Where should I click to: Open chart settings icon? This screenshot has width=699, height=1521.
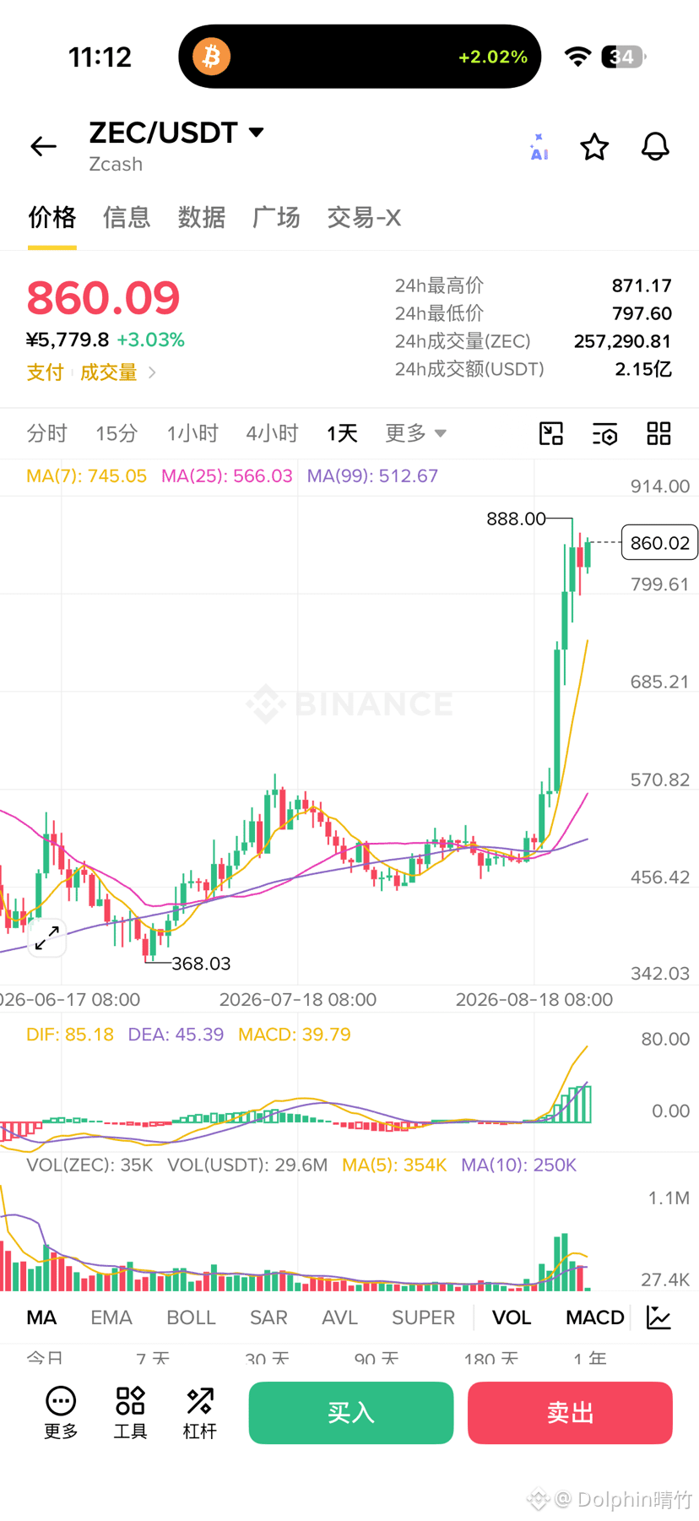click(x=605, y=433)
